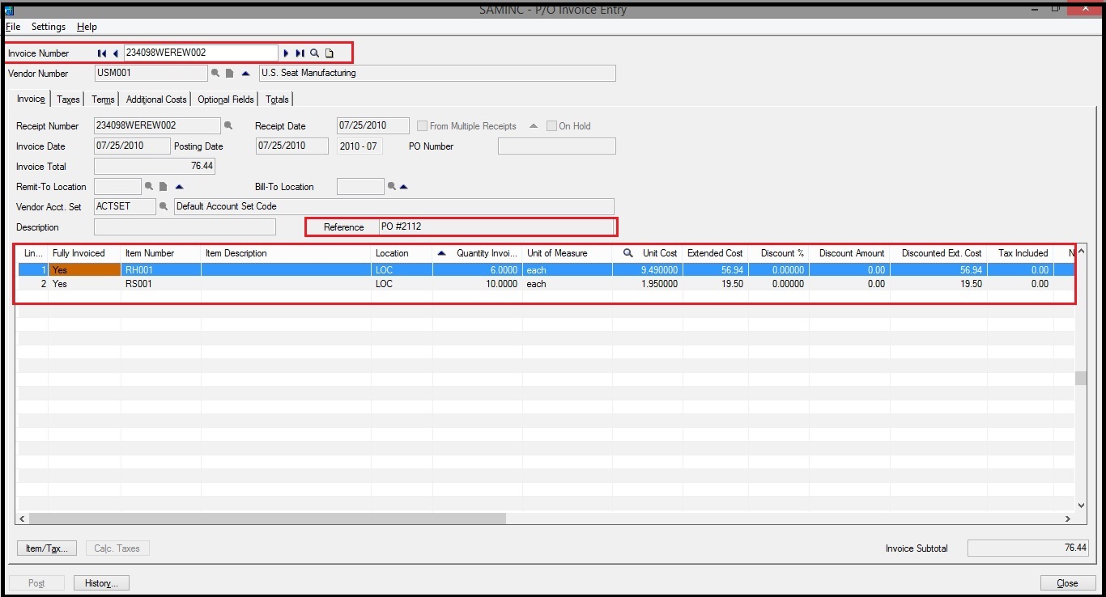The image size is (1106, 597).
Task: Click the Posting Date field
Action: click(292, 146)
